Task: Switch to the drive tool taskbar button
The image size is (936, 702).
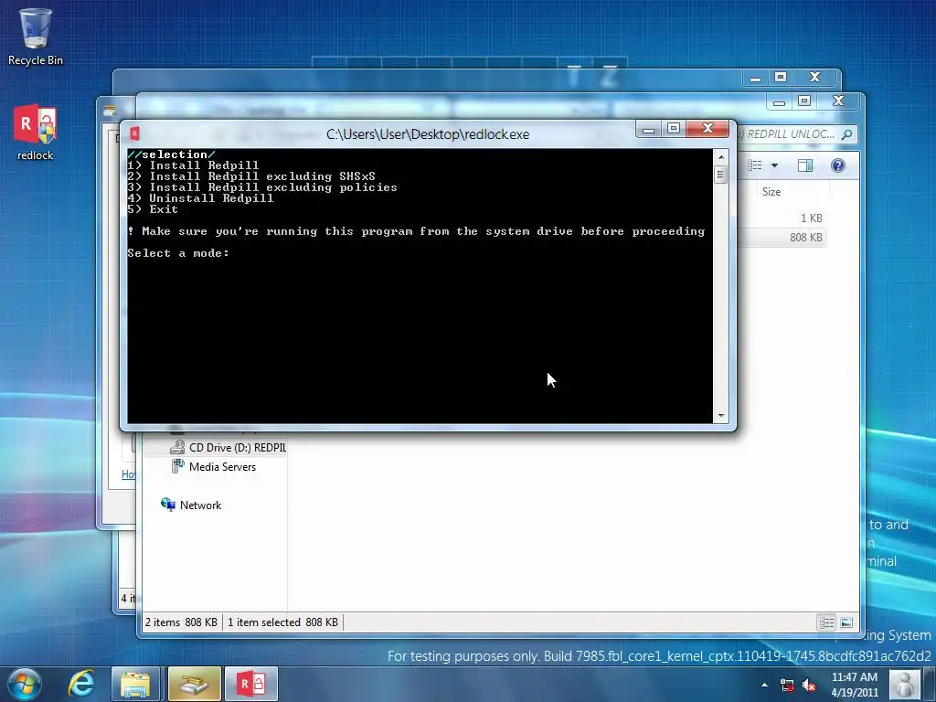Action: pyautogui.click(x=195, y=684)
